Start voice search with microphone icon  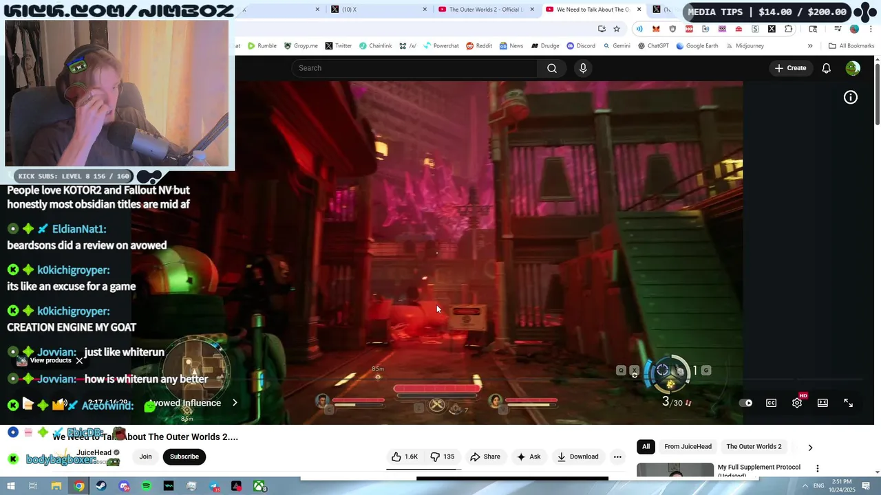583,68
